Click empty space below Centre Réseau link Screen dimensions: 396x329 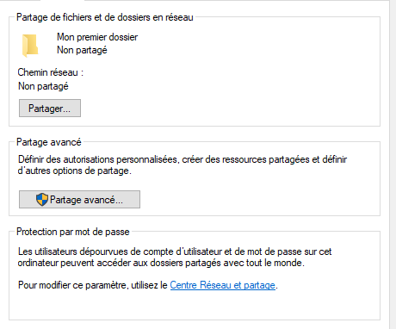pyautogui.click(x=195, y=306)
